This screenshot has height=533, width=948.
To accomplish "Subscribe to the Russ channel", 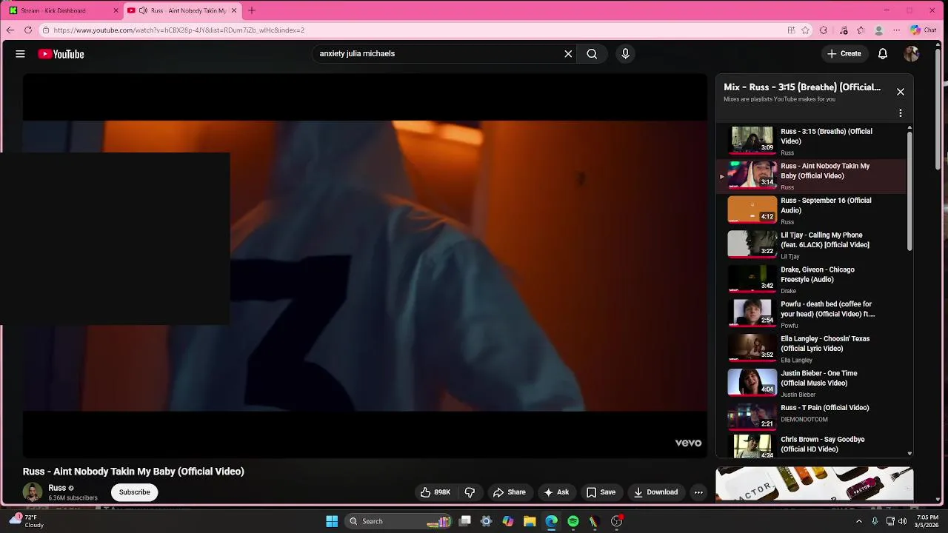I will (x=135, y=492).
